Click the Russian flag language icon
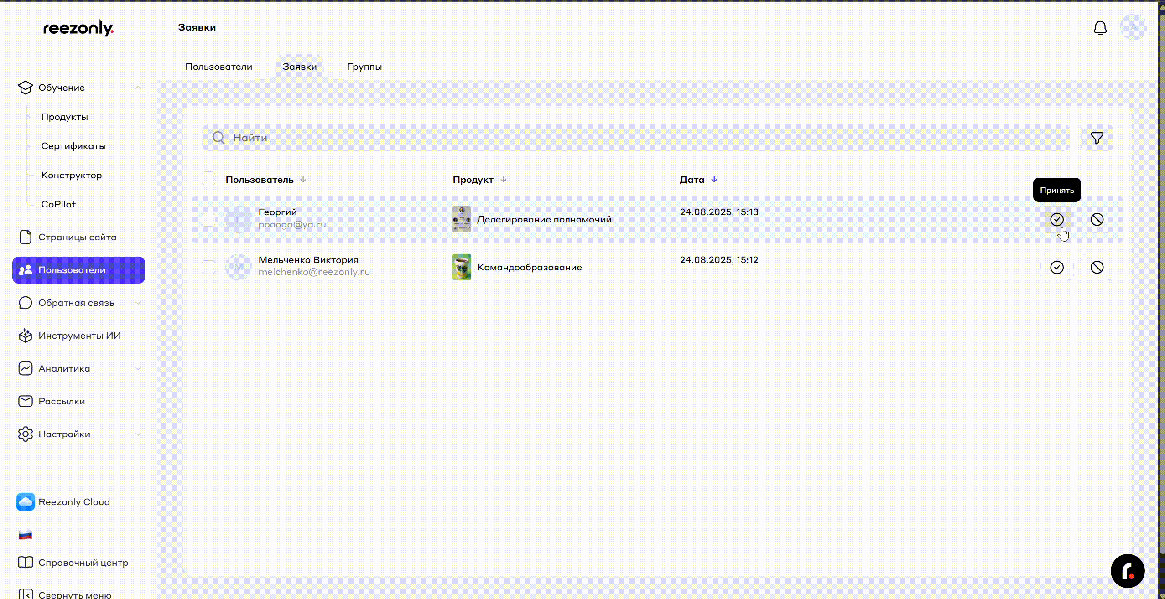The height and width of the screenshot is (599, 1165). point(26,535)
